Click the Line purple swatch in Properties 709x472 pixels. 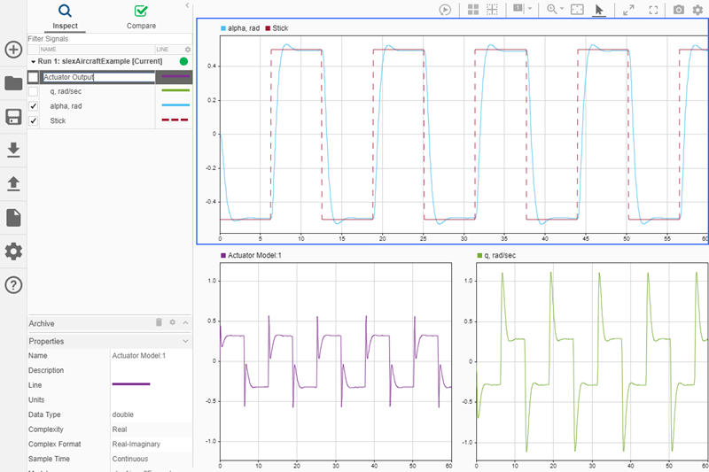pos(130,384)
